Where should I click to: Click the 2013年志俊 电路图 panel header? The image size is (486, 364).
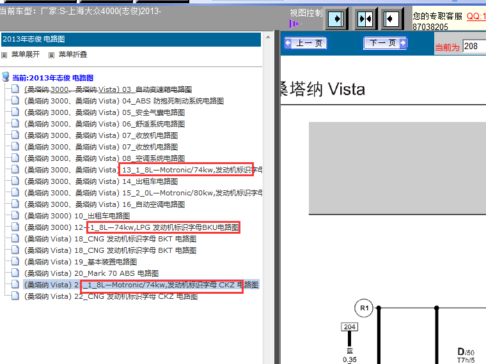[130, 40]
